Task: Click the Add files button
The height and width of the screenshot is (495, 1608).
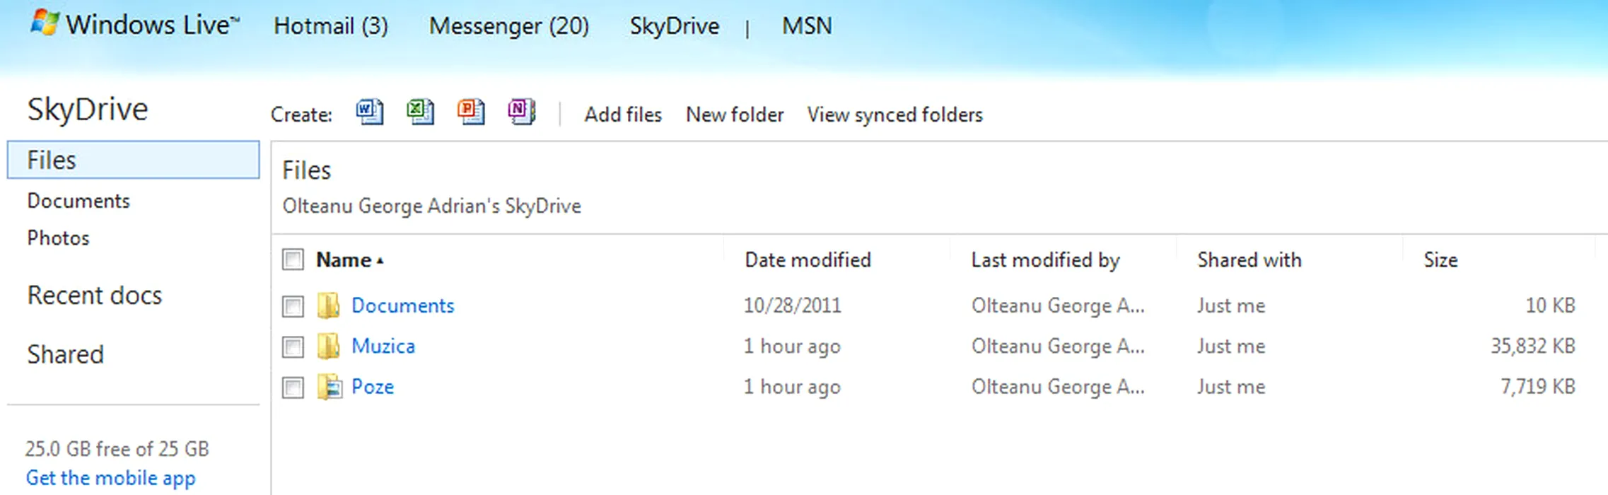Action: point(622,115)
